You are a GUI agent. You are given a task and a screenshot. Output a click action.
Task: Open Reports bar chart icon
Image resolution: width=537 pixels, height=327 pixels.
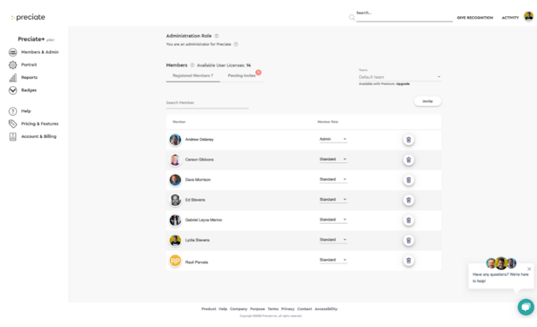13,77
